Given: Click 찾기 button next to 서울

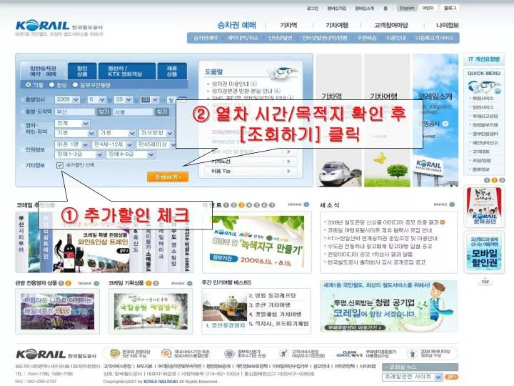Looking at the screenshot, I should (x=161, y=112).
